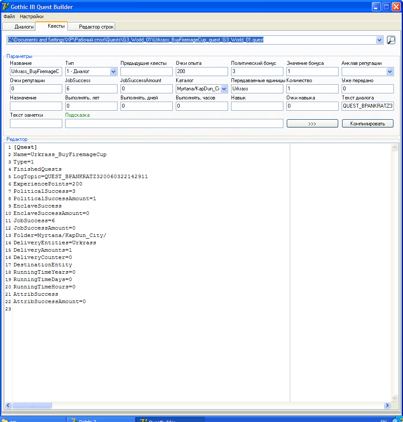This screenshot has height=422, width=403.
Task: Click the EnclaveSuccessAmount=0 line
Action: click(51, 213)
